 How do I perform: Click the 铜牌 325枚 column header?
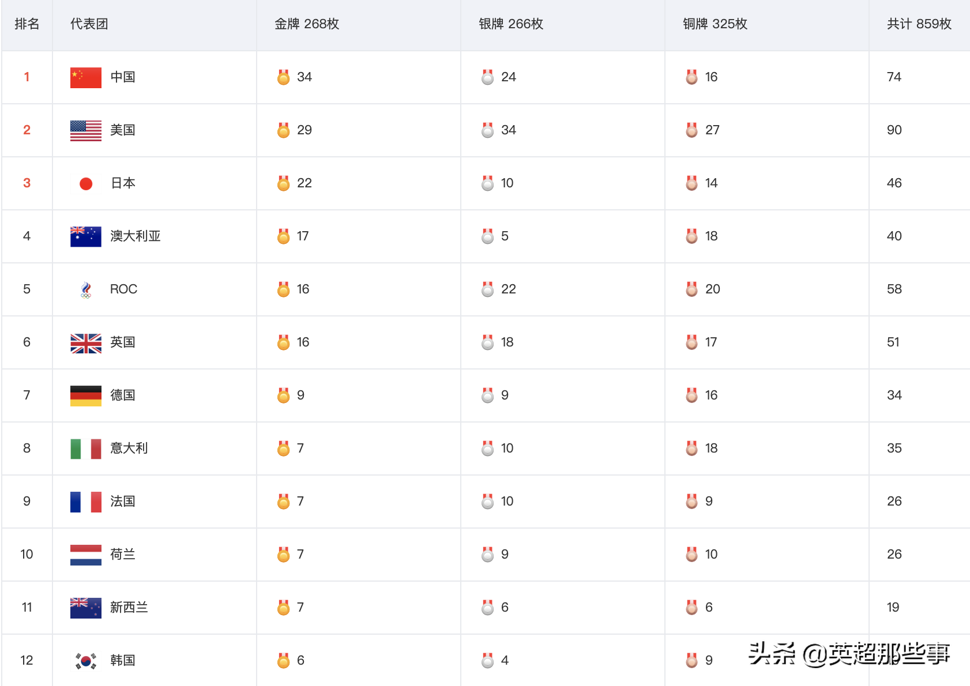[x=715, y=24]
